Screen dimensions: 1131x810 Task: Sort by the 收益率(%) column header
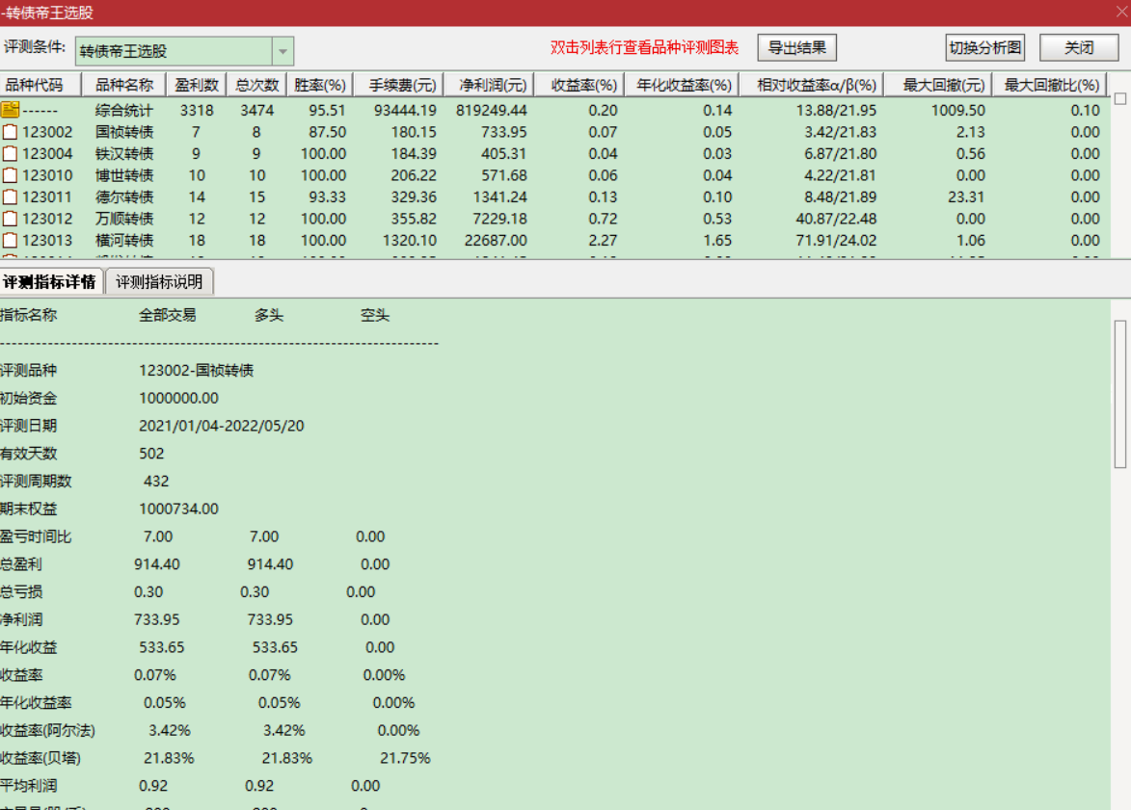[579, 85]
